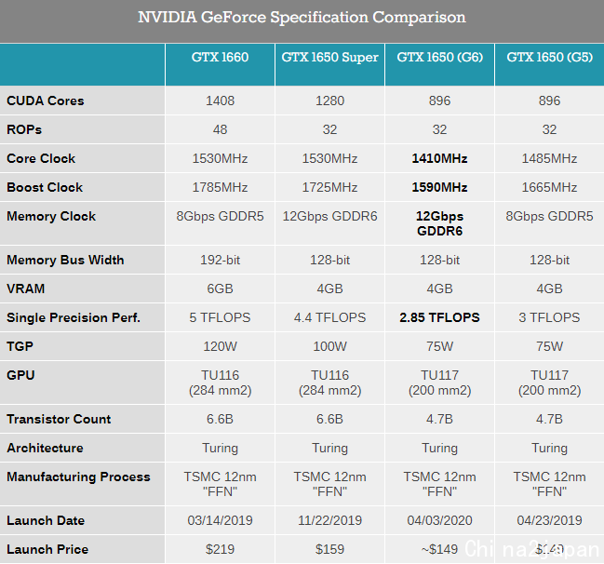Select the $219 launch price
The image size is (604, 564).
coord(220,549)
